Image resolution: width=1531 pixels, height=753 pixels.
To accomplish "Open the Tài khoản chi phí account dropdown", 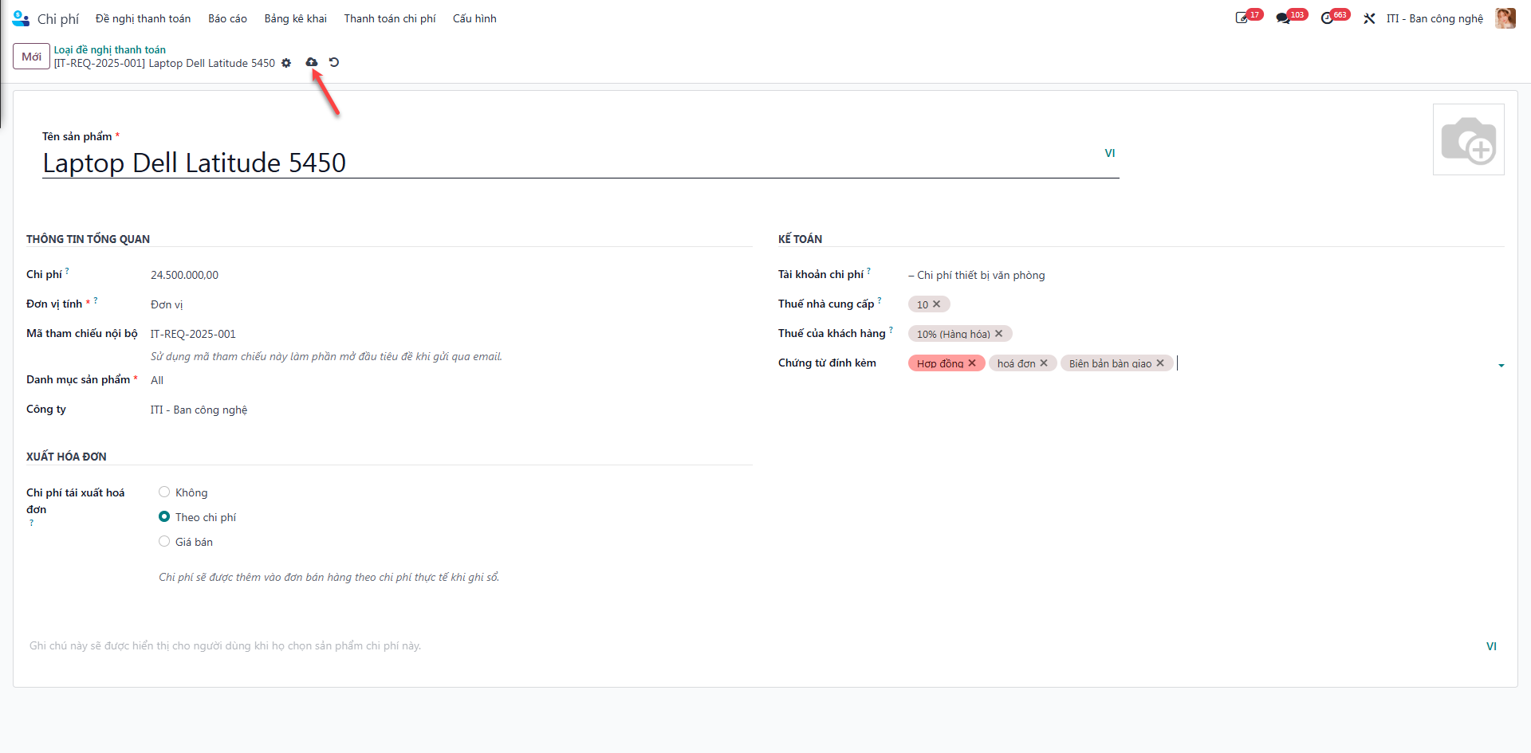I will [x=1206, y=275].
